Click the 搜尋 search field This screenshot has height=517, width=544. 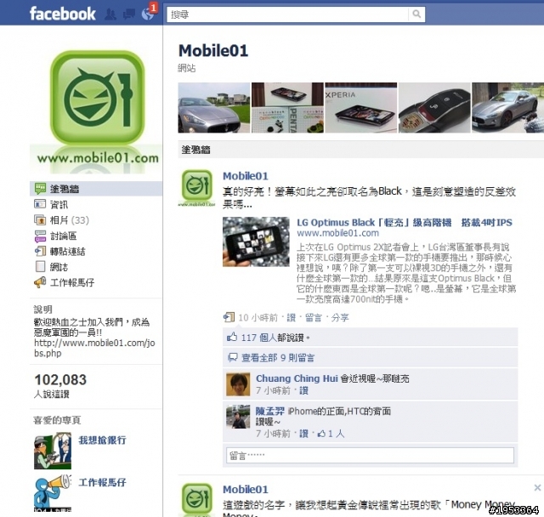pos(288,14)
